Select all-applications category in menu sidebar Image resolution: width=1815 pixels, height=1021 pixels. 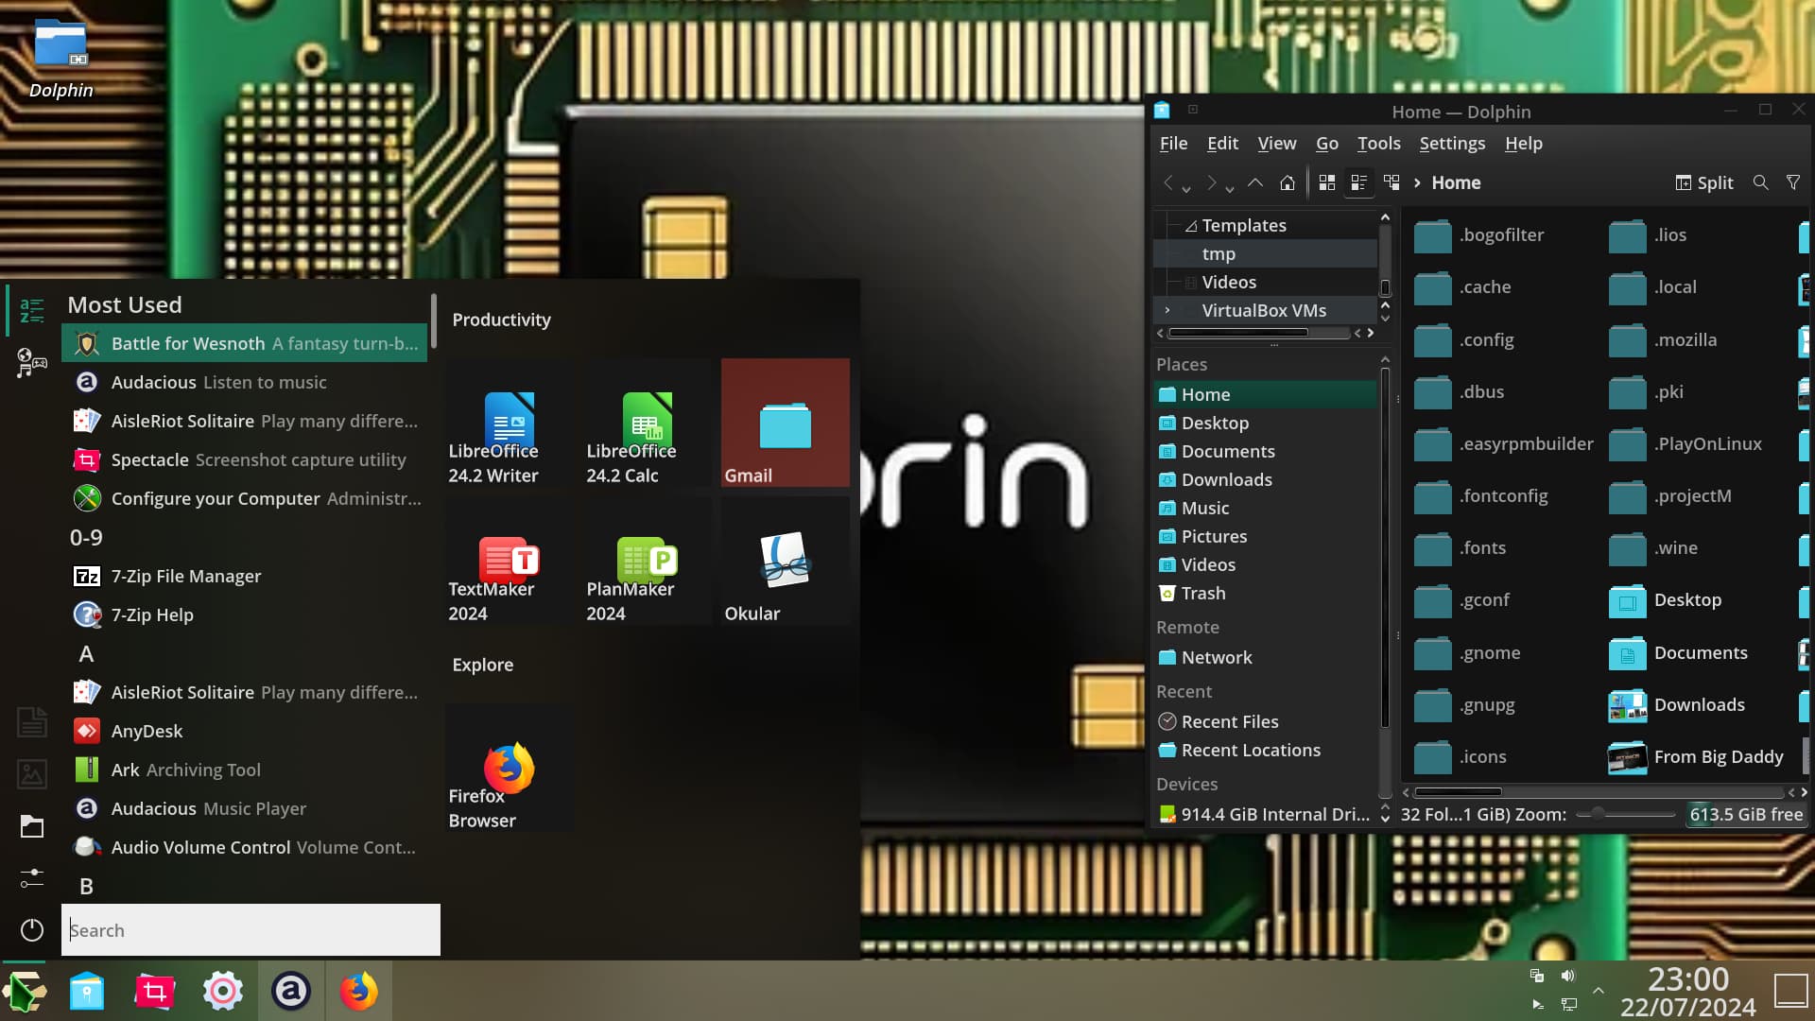tap(31, 310)
